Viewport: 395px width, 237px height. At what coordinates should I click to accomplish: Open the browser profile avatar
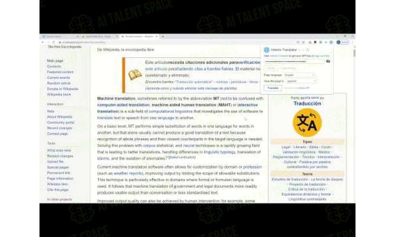click(x=339, y=42)
